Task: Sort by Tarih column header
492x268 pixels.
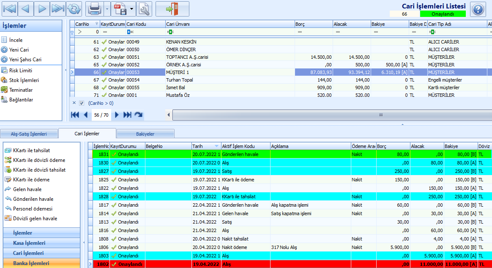Action: pos(206,146)
